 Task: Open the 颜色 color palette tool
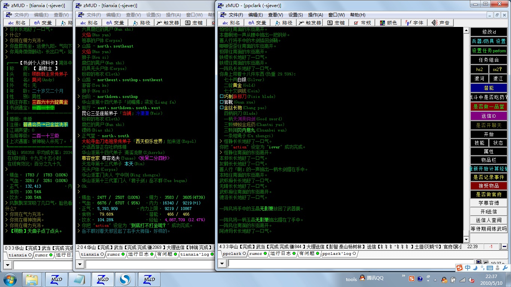click(388, 23)
